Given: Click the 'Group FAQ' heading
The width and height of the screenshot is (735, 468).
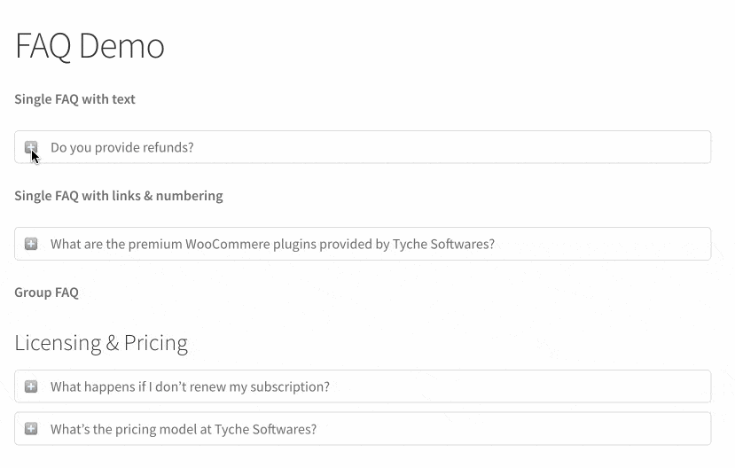Looking at the screenshot, I should [46, 292].
